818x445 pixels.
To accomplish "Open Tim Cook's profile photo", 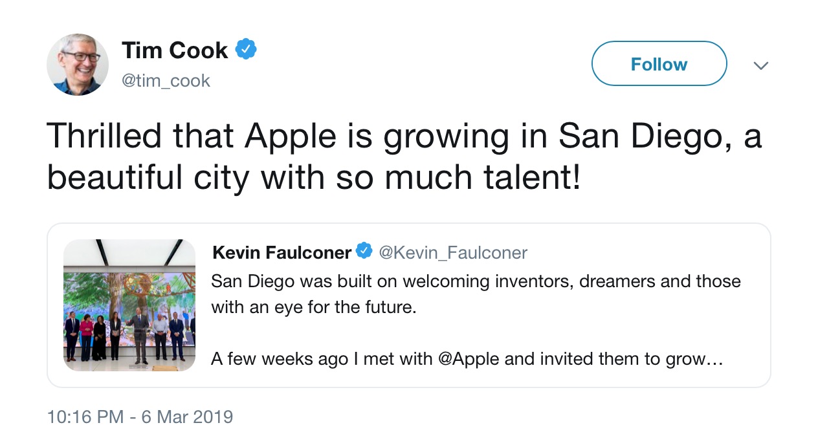I will coord(78,65).
